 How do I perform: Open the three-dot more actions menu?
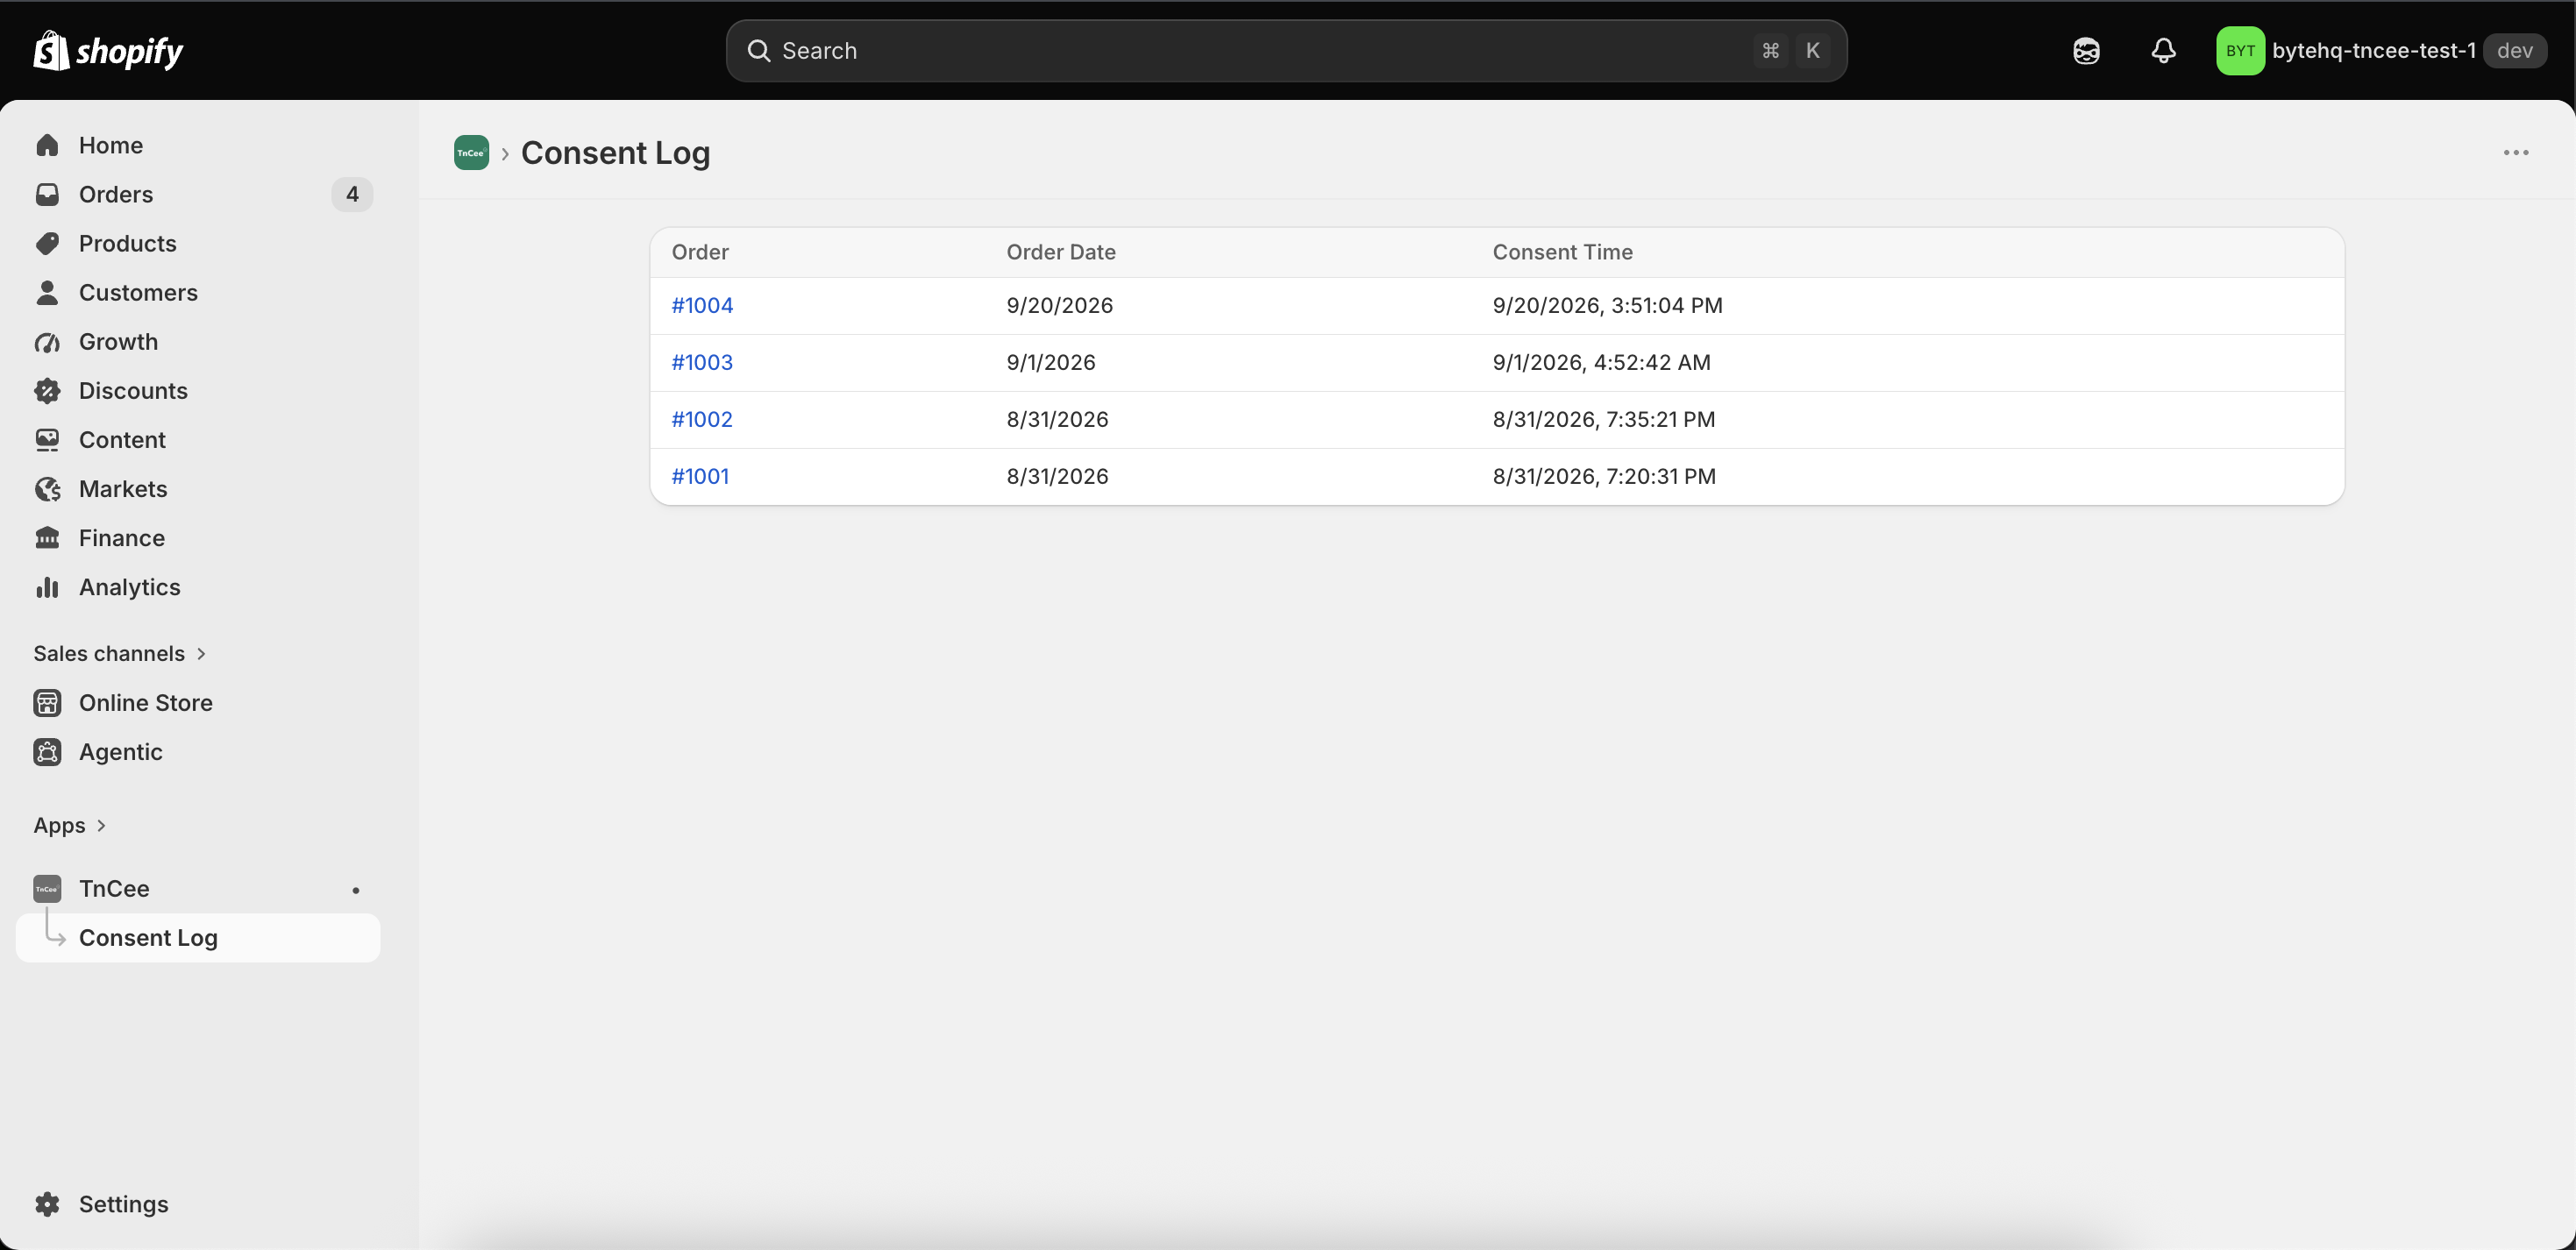(x=2516, y=152)
